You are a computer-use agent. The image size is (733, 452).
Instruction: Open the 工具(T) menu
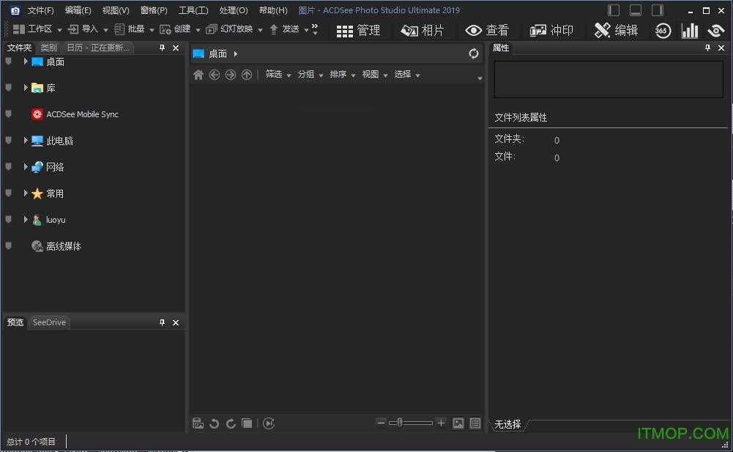193,10
